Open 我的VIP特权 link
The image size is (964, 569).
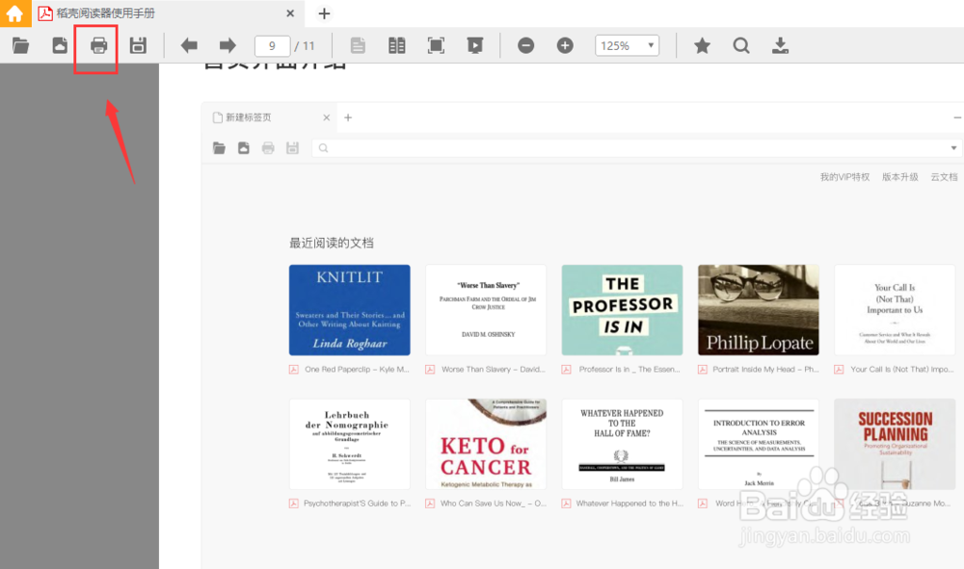(844, 177)
